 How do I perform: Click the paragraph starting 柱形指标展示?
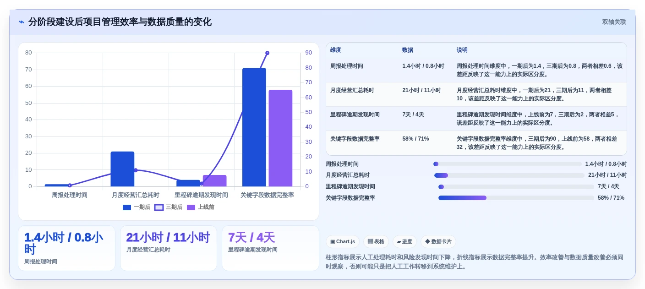pyautogui.click(x=475, y=262)
